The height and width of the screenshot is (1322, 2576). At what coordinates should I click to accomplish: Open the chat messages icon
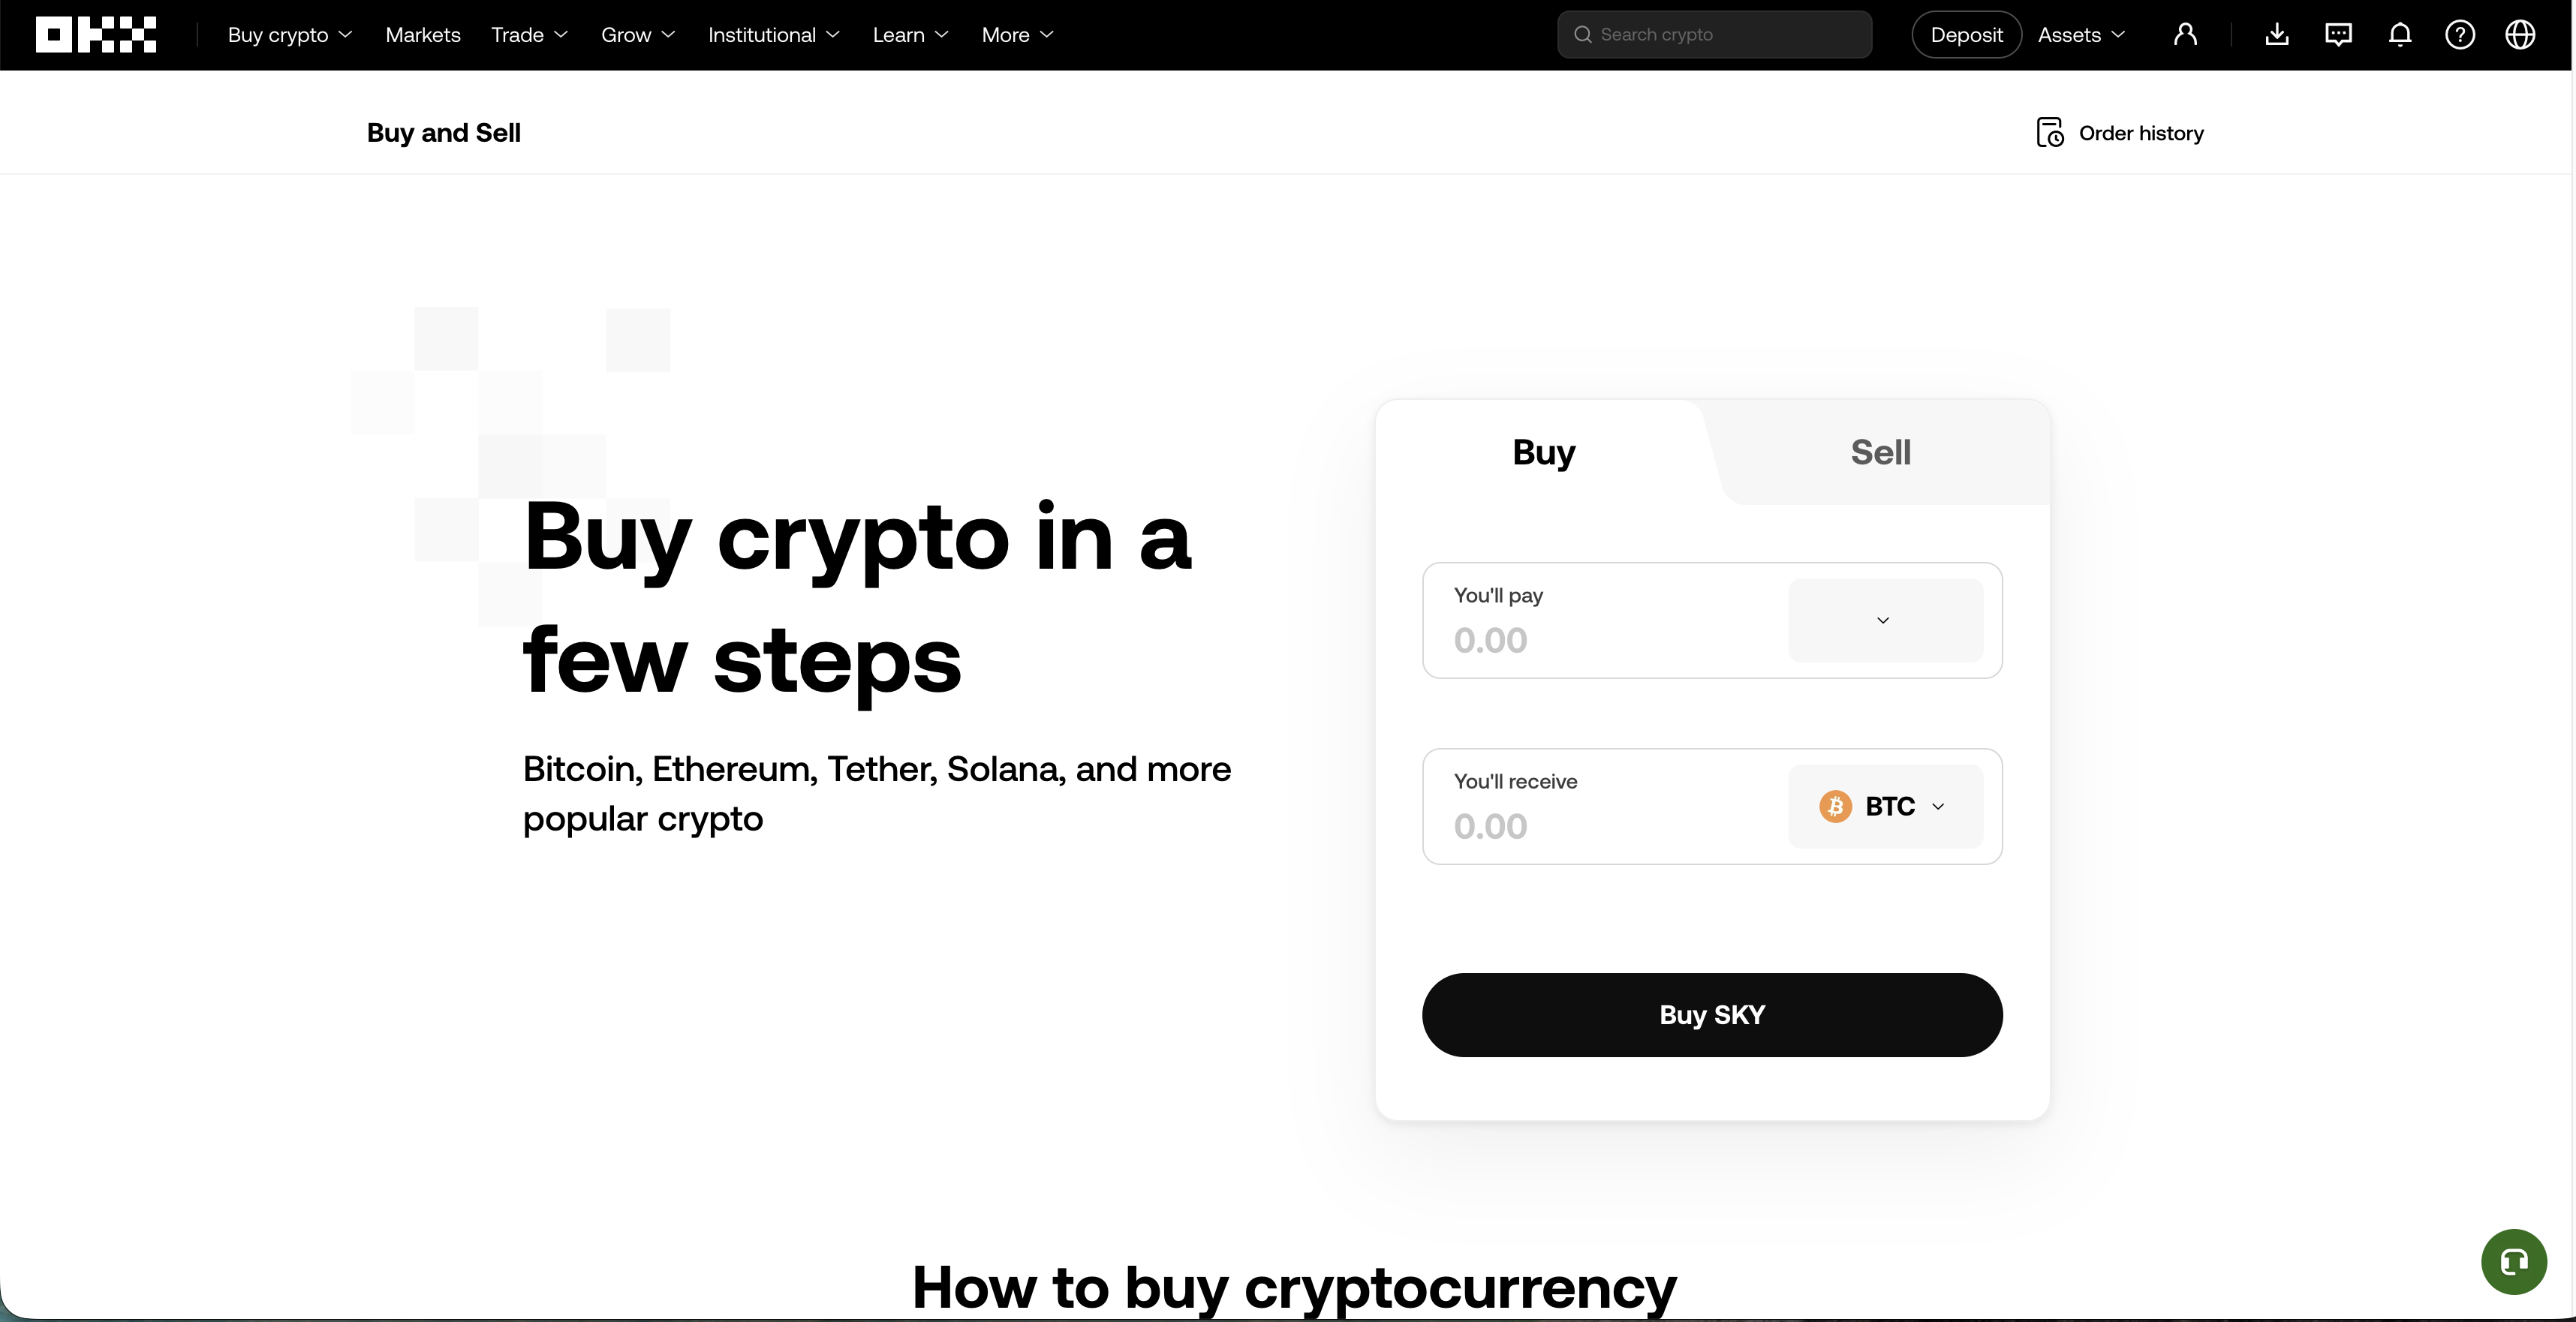[2339, 34]
